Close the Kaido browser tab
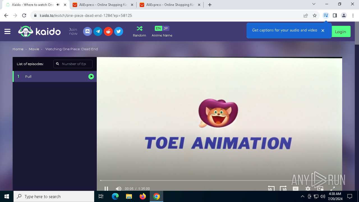 tap(65, 5)
